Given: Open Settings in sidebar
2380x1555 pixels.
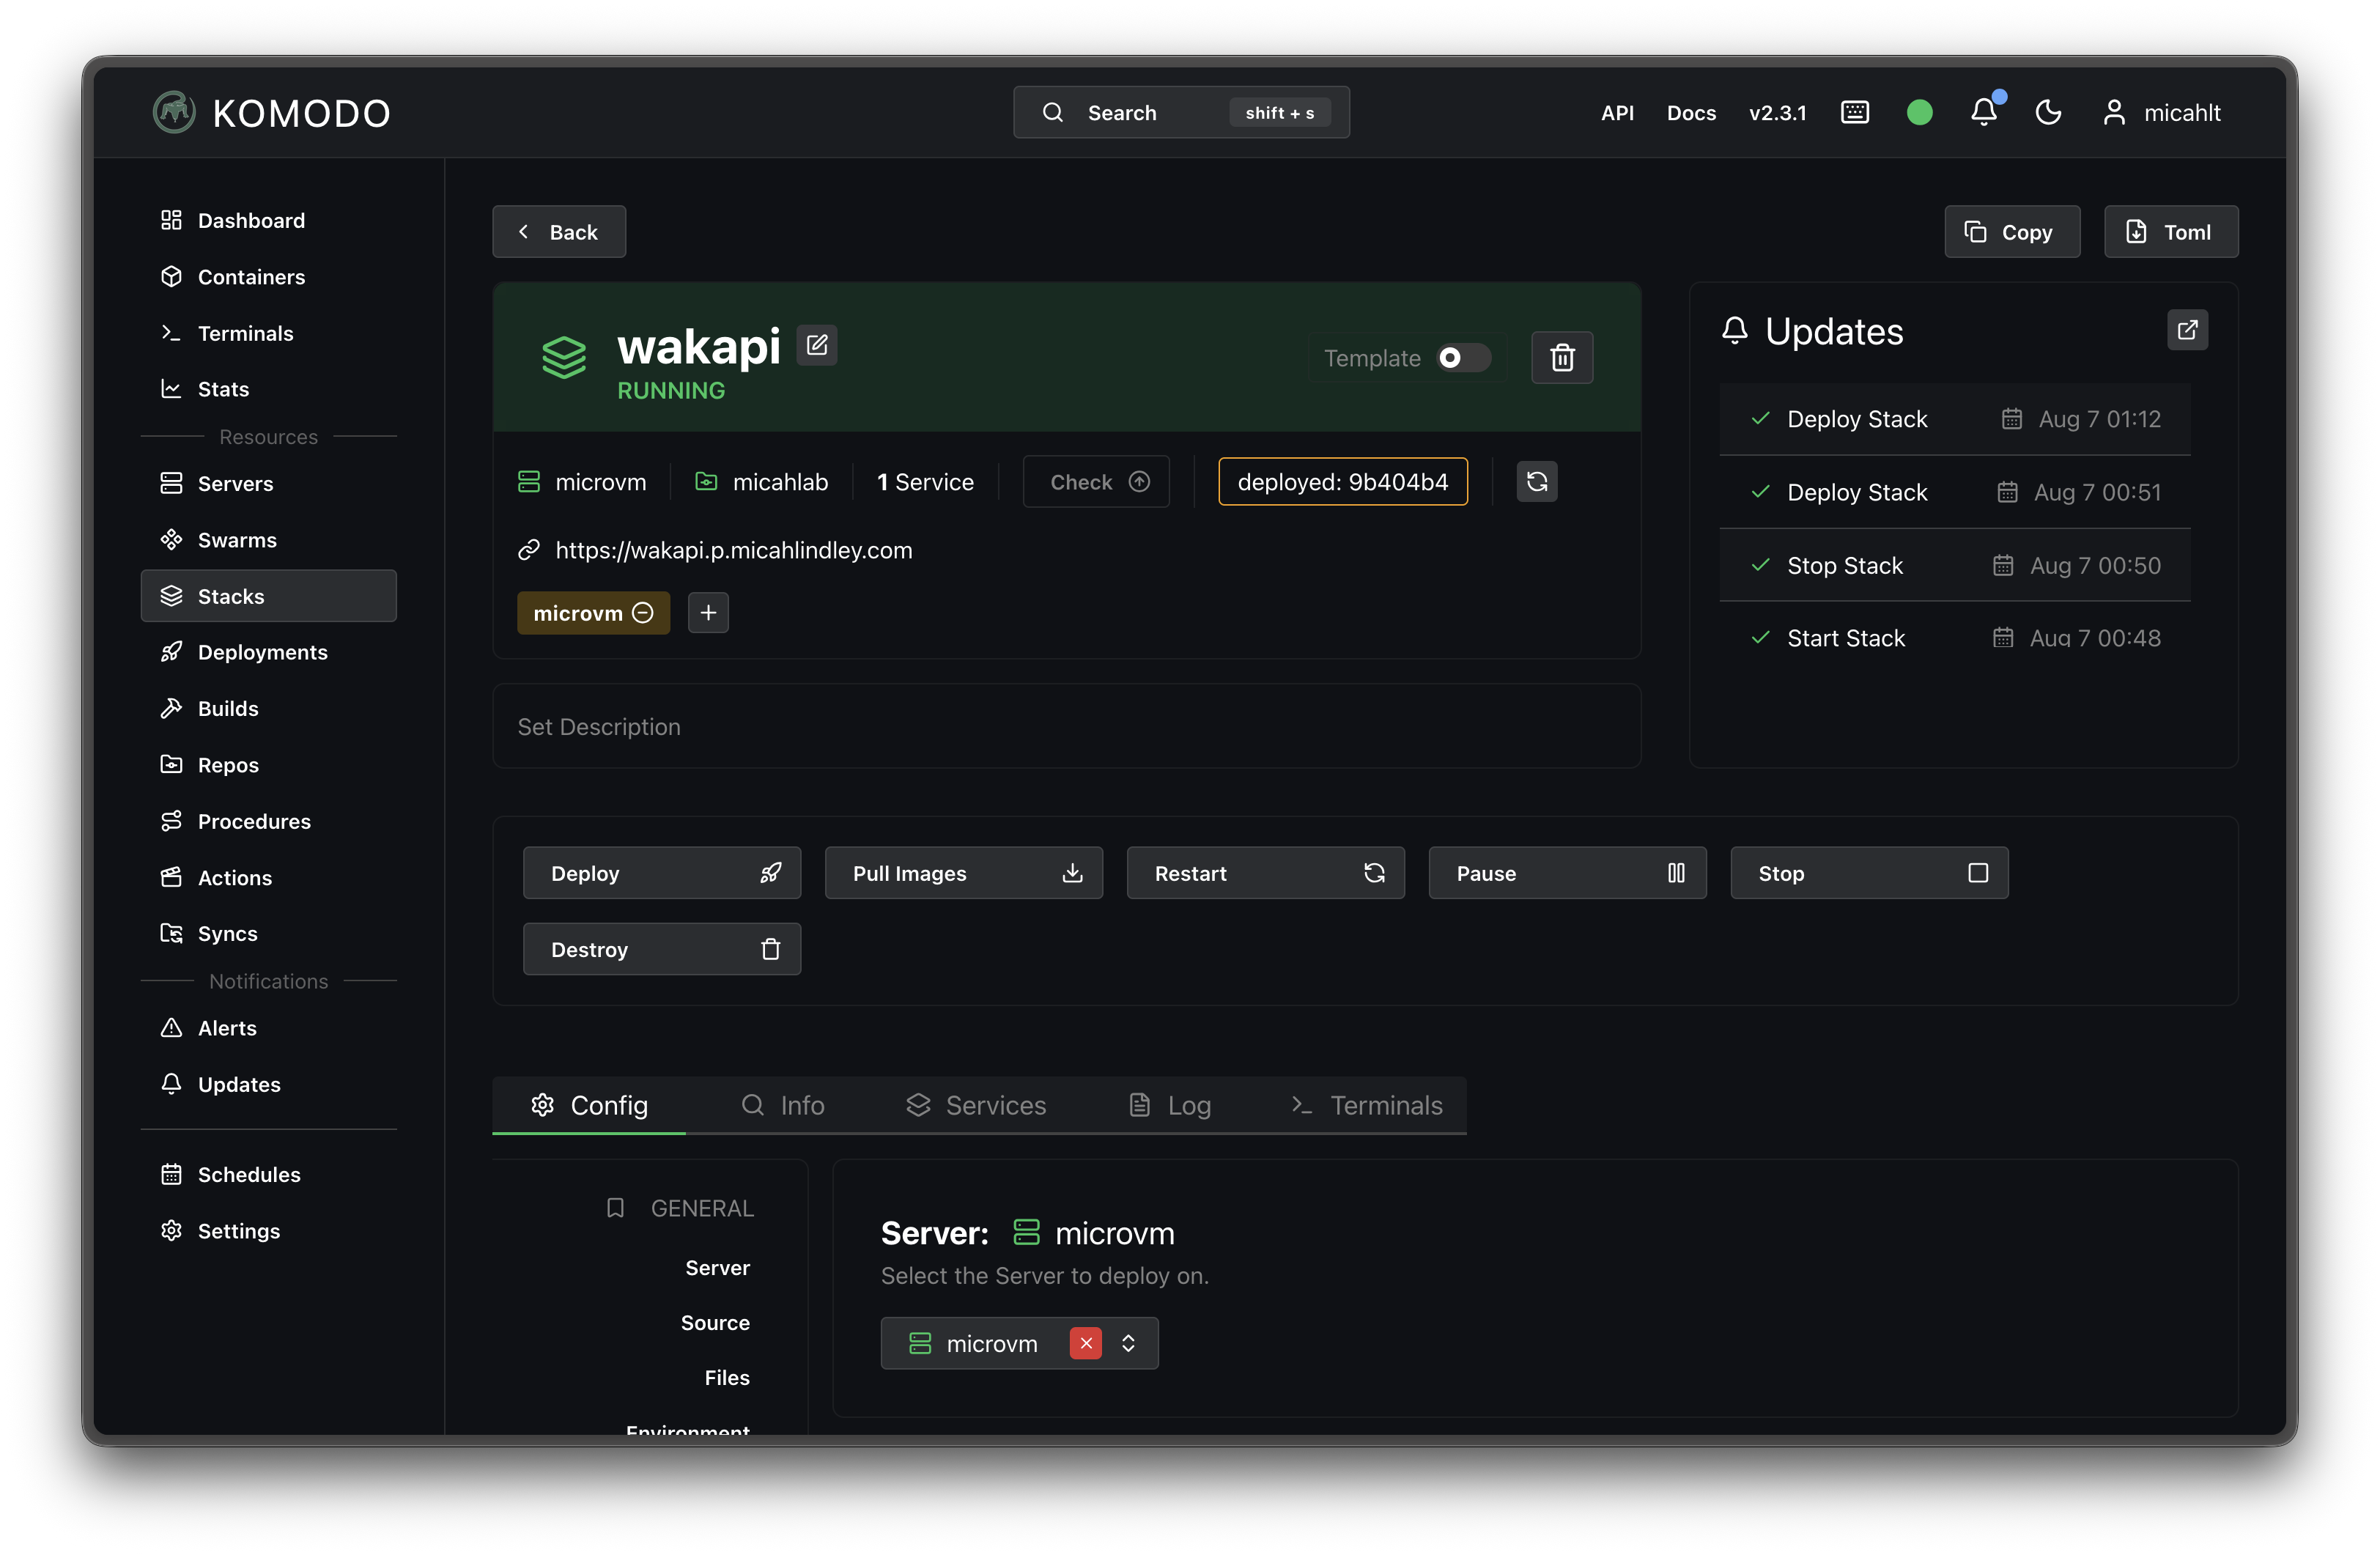Looking at the screenshot, I should [268, 1231].
